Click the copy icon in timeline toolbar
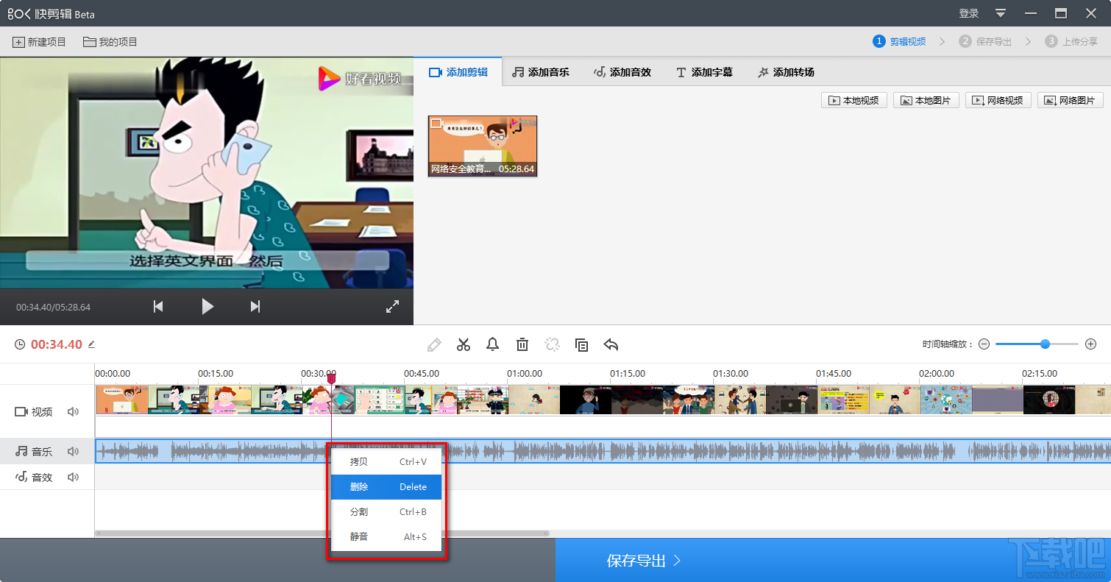 [x=581, y=344]
